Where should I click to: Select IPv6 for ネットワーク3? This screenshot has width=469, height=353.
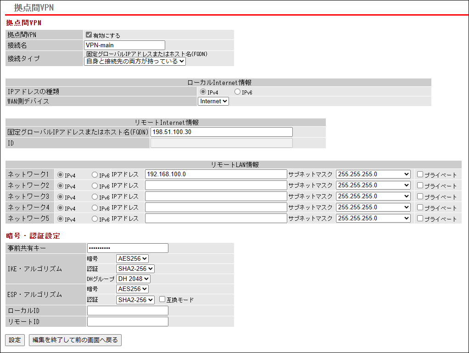click(x=95, y=197)
